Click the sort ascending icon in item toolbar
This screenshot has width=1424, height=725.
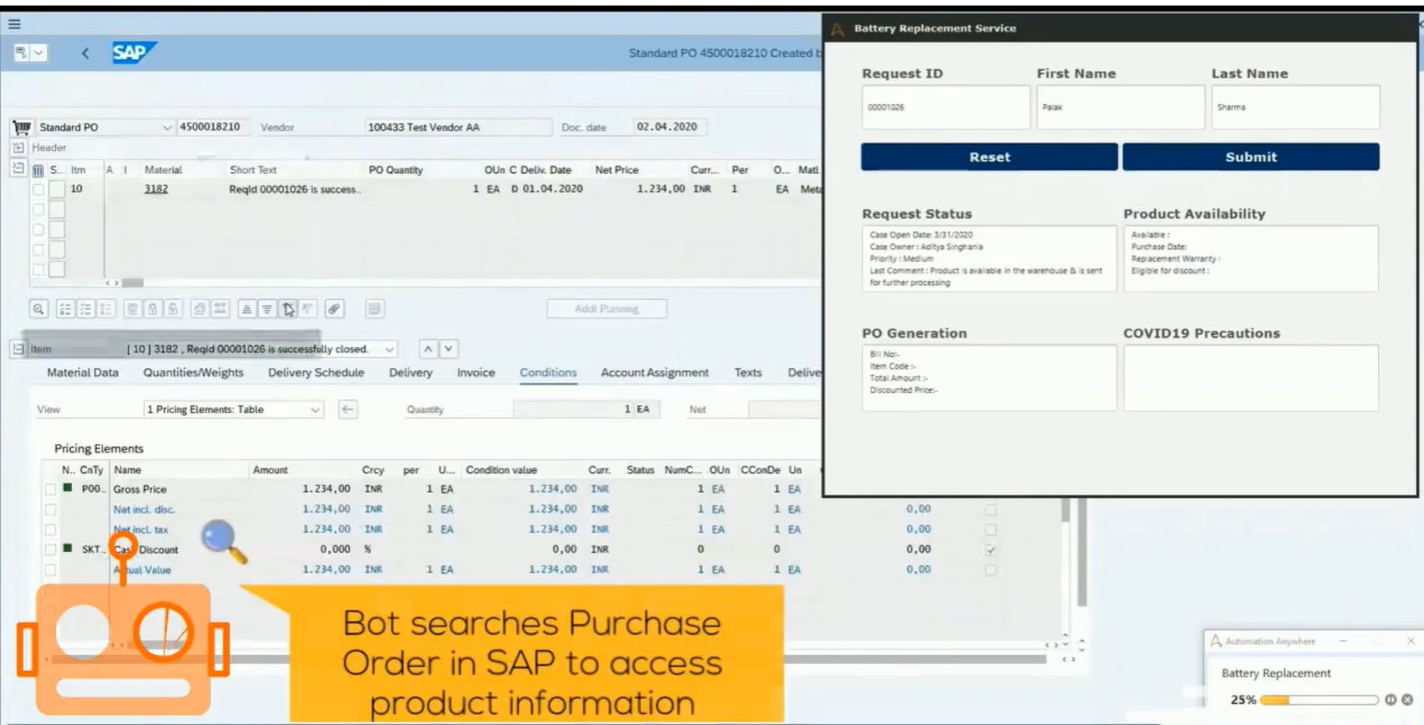(248, 309)
